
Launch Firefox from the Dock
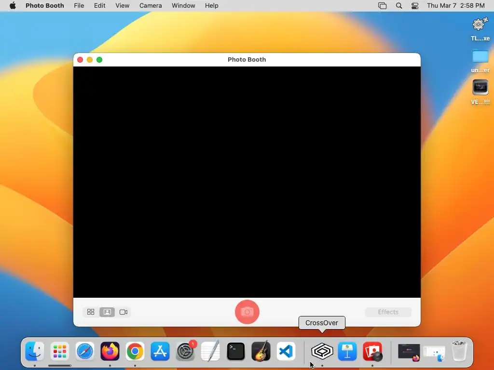(110, 351)
